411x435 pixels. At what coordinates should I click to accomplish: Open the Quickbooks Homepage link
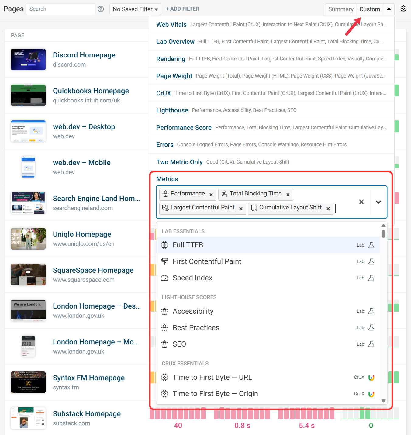coord(91,91)
